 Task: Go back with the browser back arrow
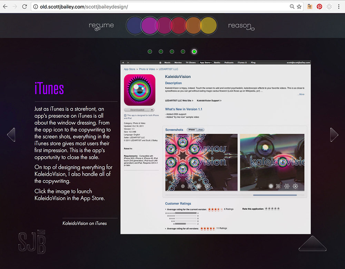coord(5,7)
